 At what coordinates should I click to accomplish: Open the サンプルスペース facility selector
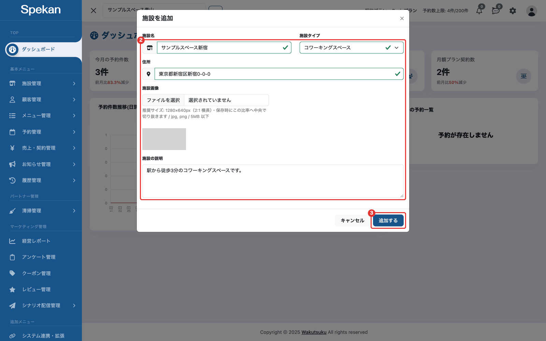[x=155, y=10]
